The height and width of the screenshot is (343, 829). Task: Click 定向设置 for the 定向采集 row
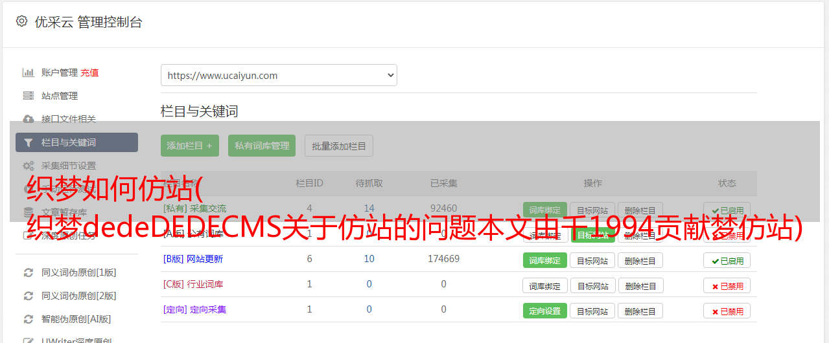pyautogui.click(x=544, y=311)
